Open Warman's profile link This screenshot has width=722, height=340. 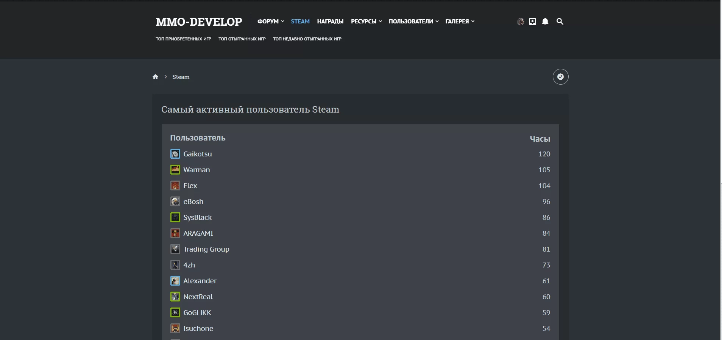coord(196,170)
